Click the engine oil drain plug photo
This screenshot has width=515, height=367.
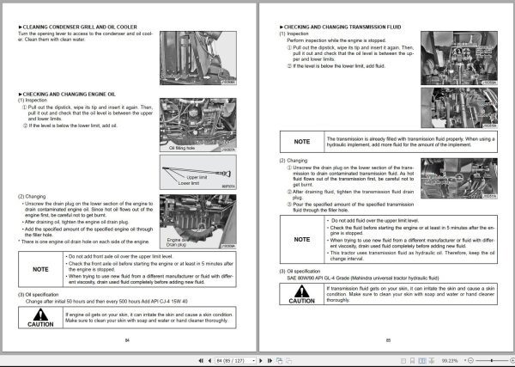198,222
